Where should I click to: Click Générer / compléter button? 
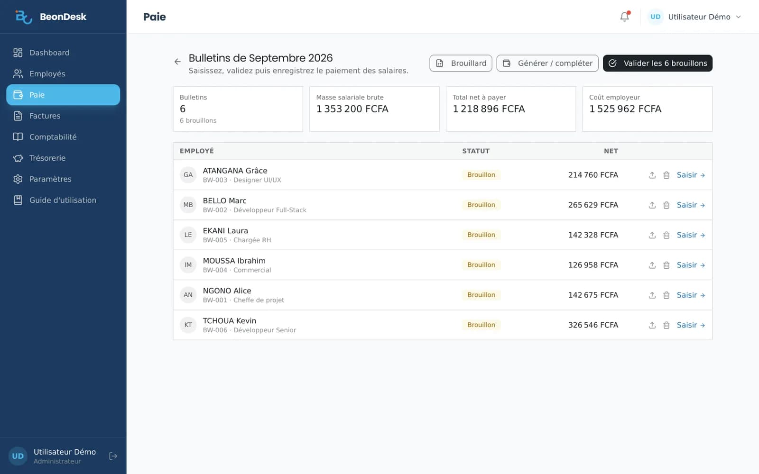point(547,63)
